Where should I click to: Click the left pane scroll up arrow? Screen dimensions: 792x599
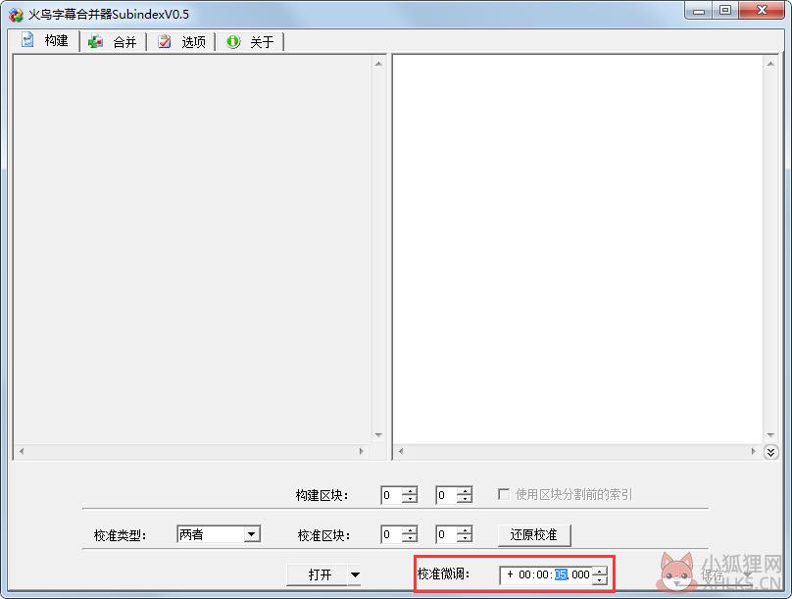[378, 64]
